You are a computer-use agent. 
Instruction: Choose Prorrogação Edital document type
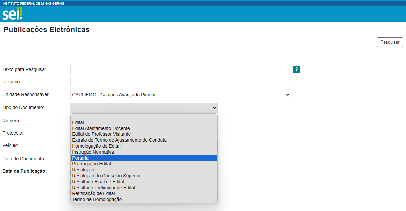tap(91, 164)
